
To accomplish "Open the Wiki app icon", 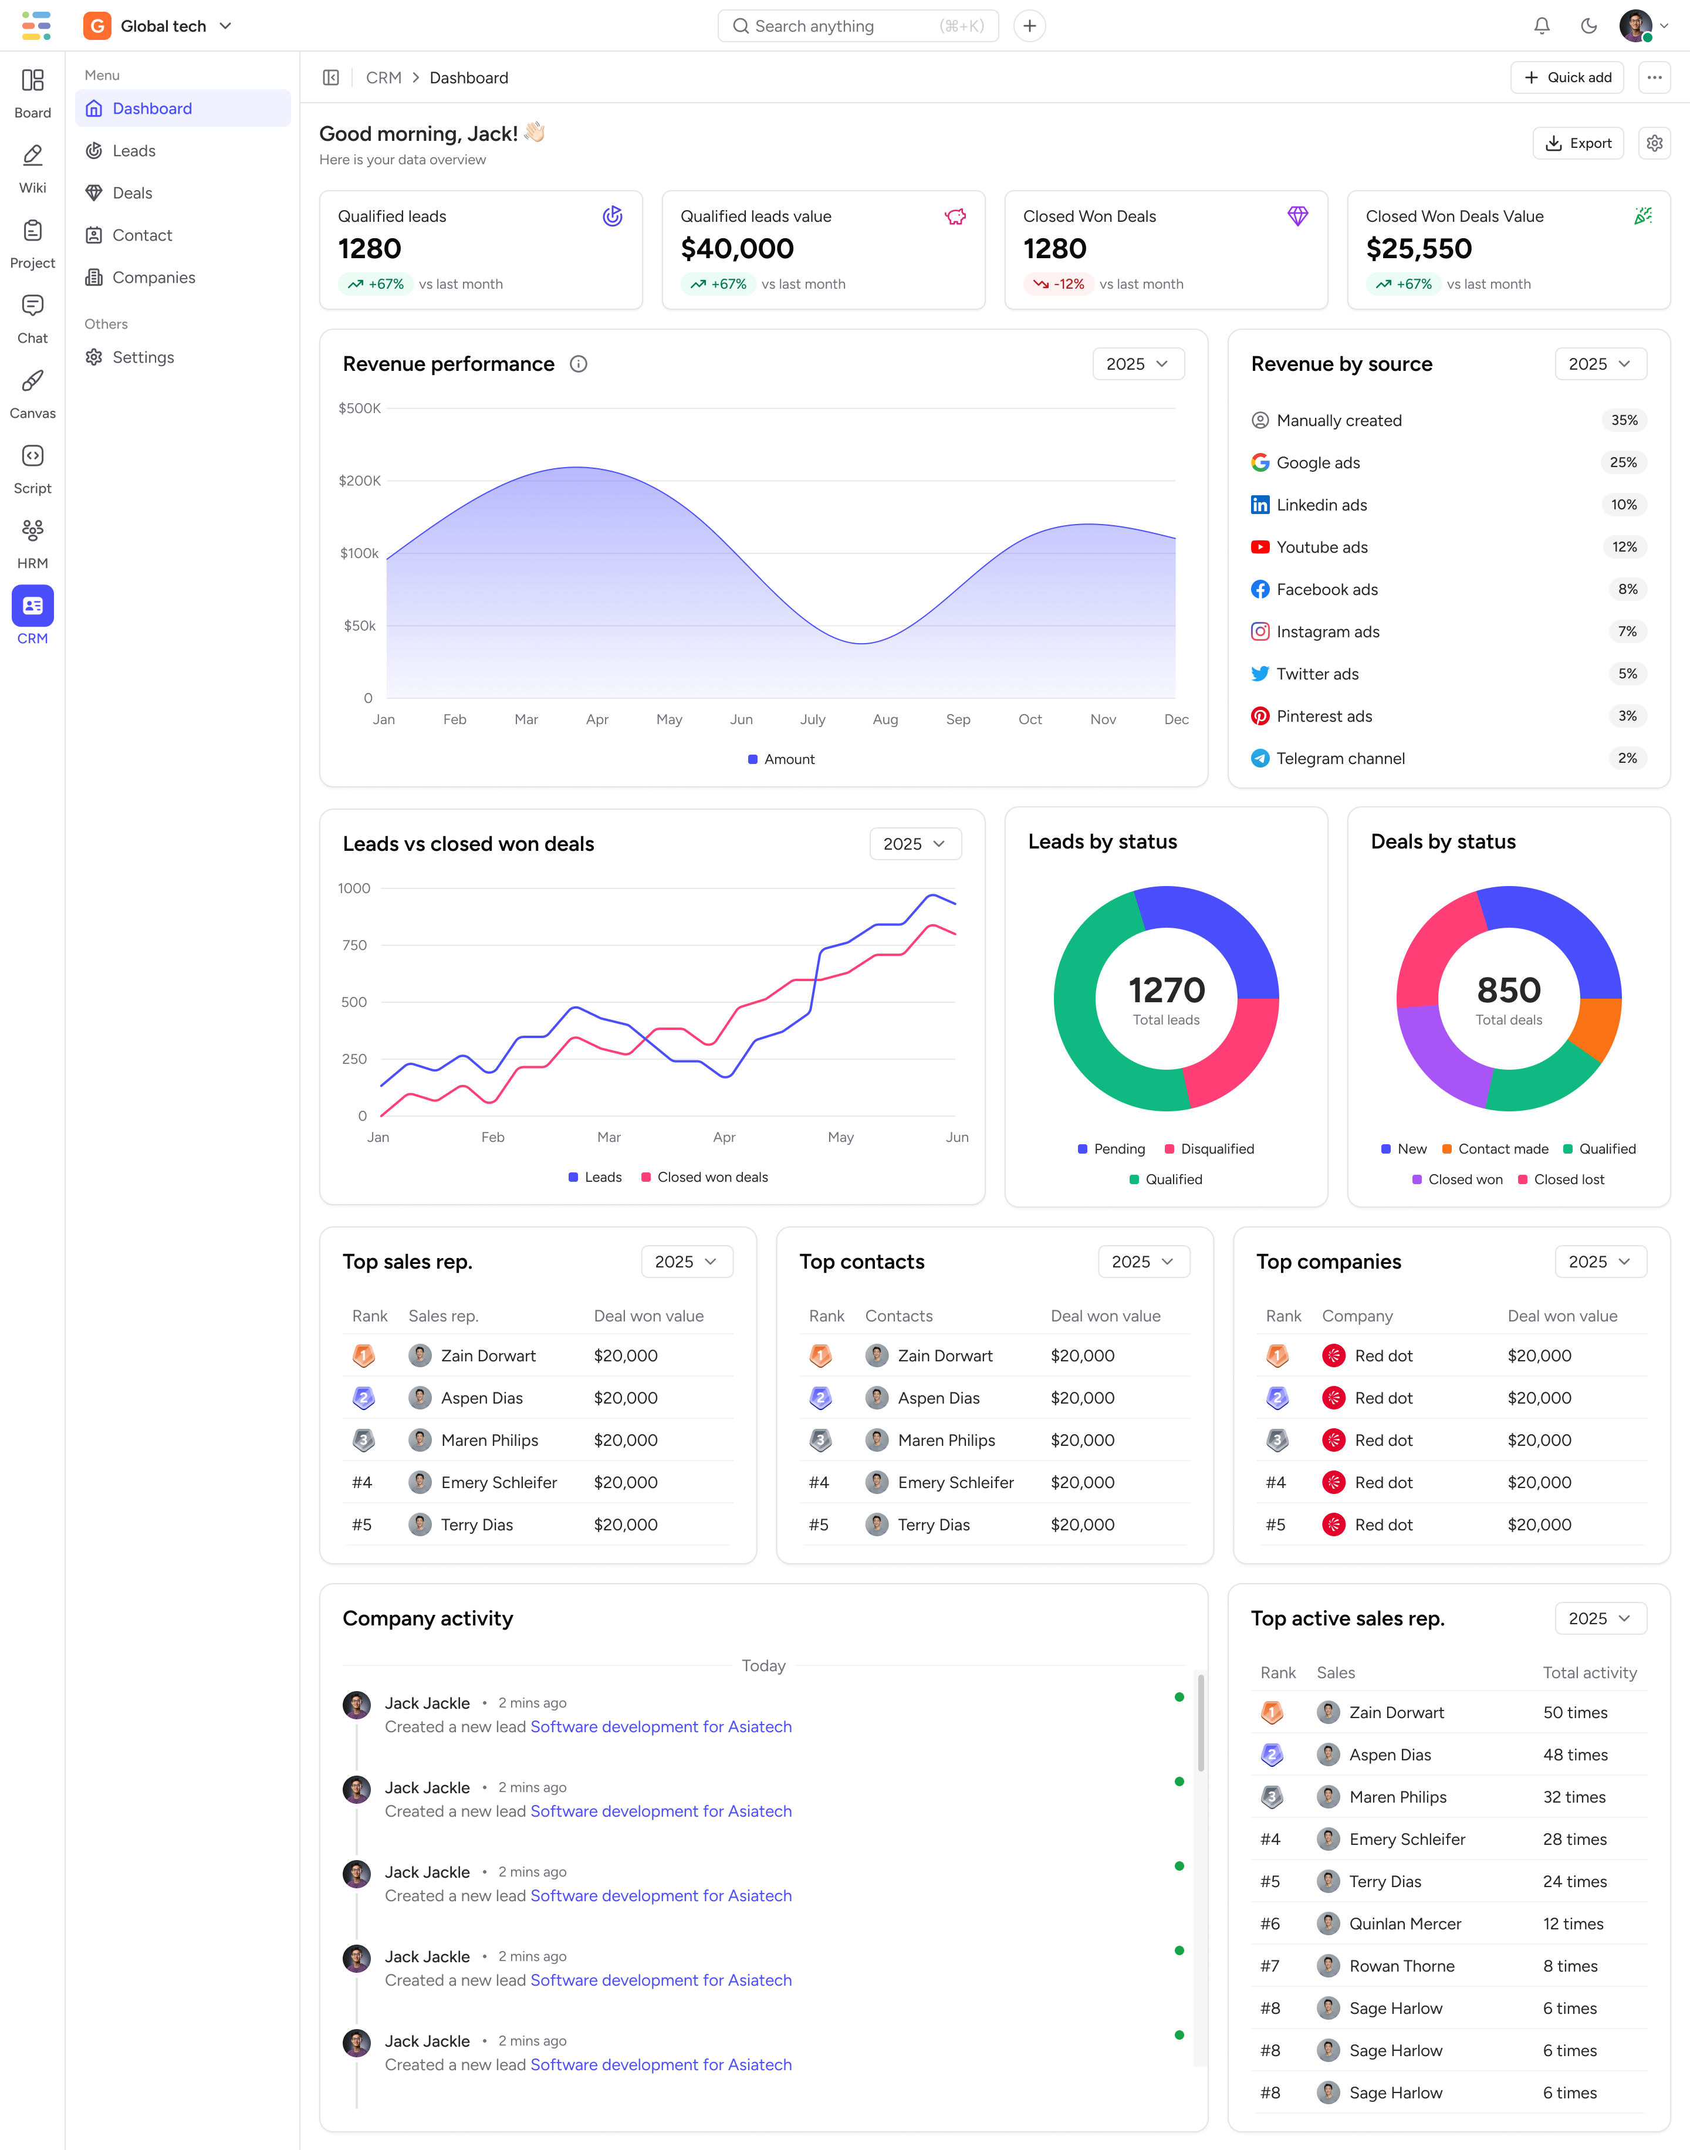I will pos(33,156).
